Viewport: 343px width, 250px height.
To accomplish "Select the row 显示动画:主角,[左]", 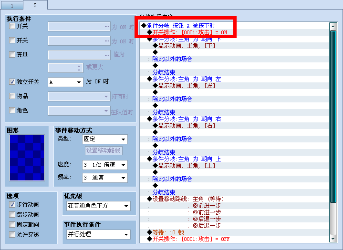I will click(x=234, y=86).
